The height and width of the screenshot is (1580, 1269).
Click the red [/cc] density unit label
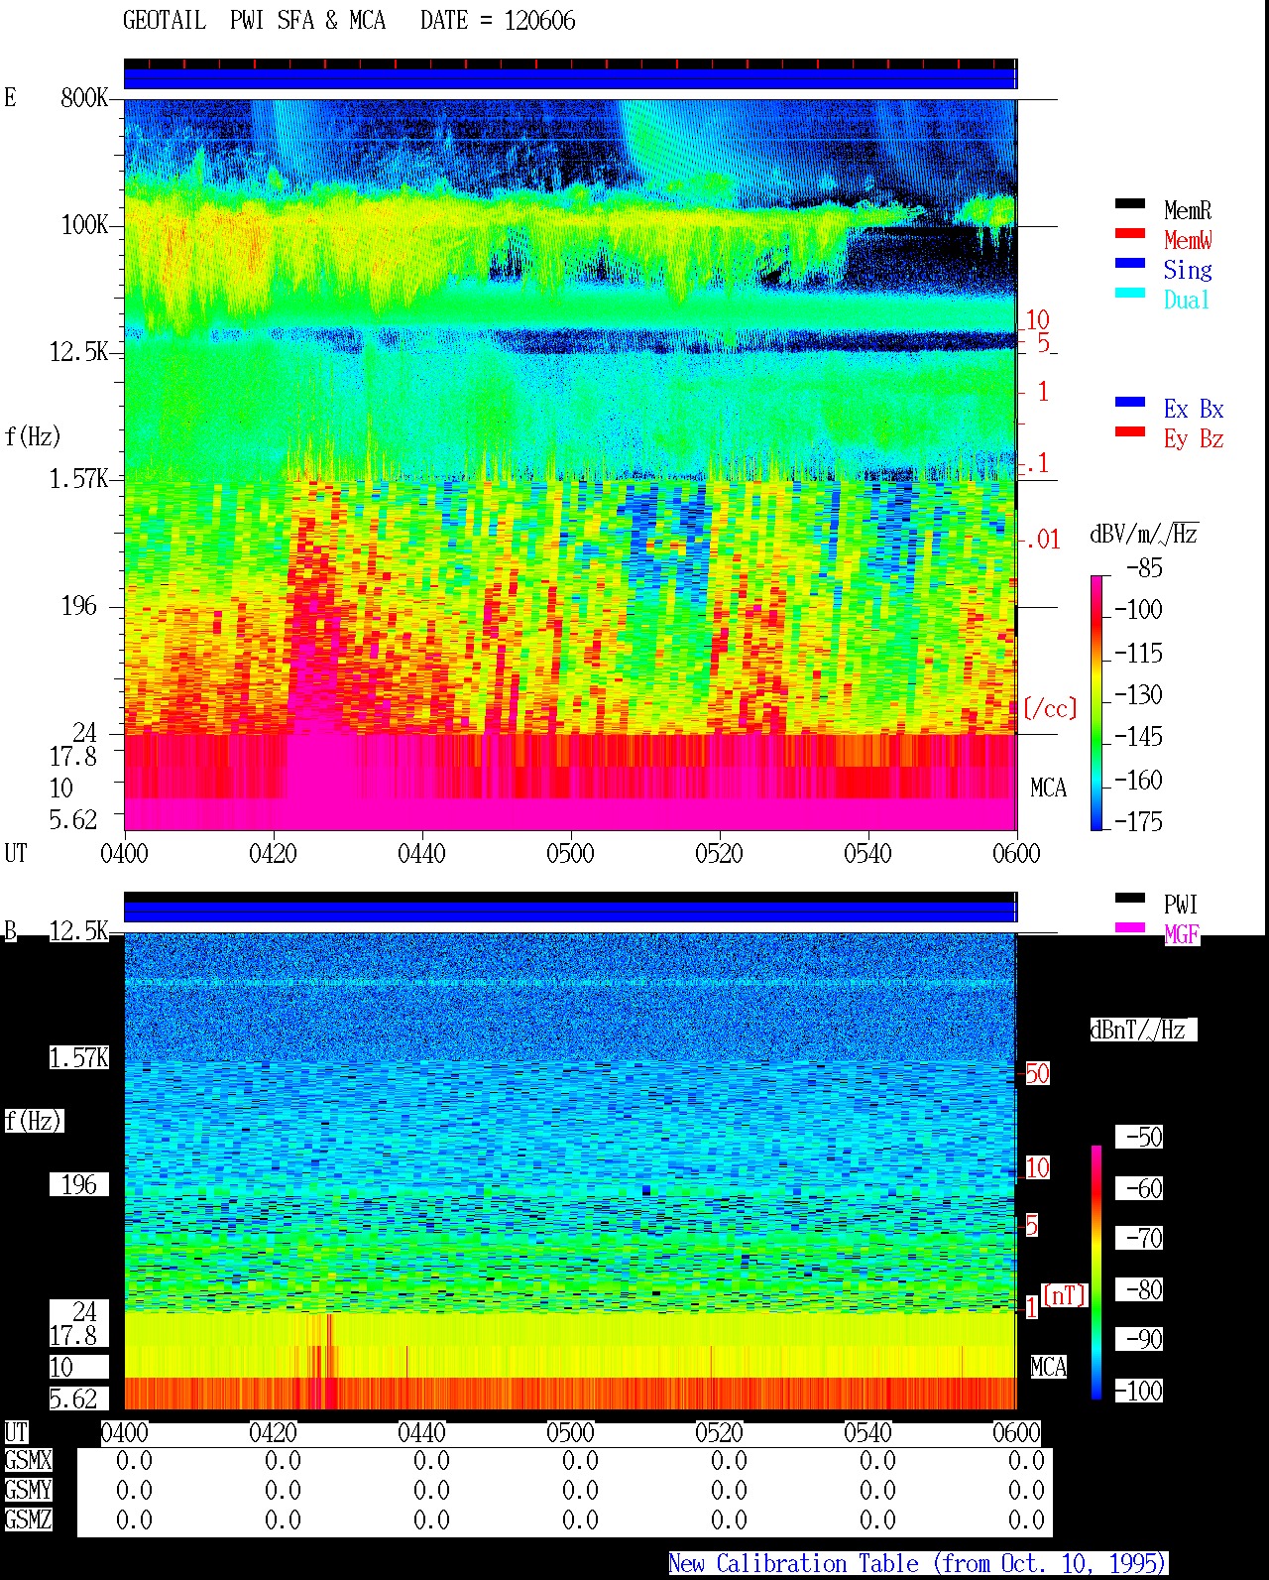click(1050, 708)
